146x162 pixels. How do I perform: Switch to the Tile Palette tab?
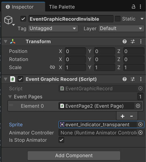coord(62,7)
